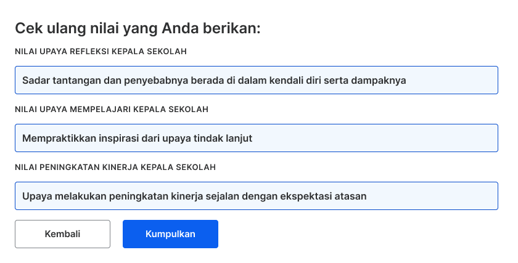Return to editing via the white Kembali button
Image resolution: width=518 pixels, height=263 pixels.
[62, 234]
